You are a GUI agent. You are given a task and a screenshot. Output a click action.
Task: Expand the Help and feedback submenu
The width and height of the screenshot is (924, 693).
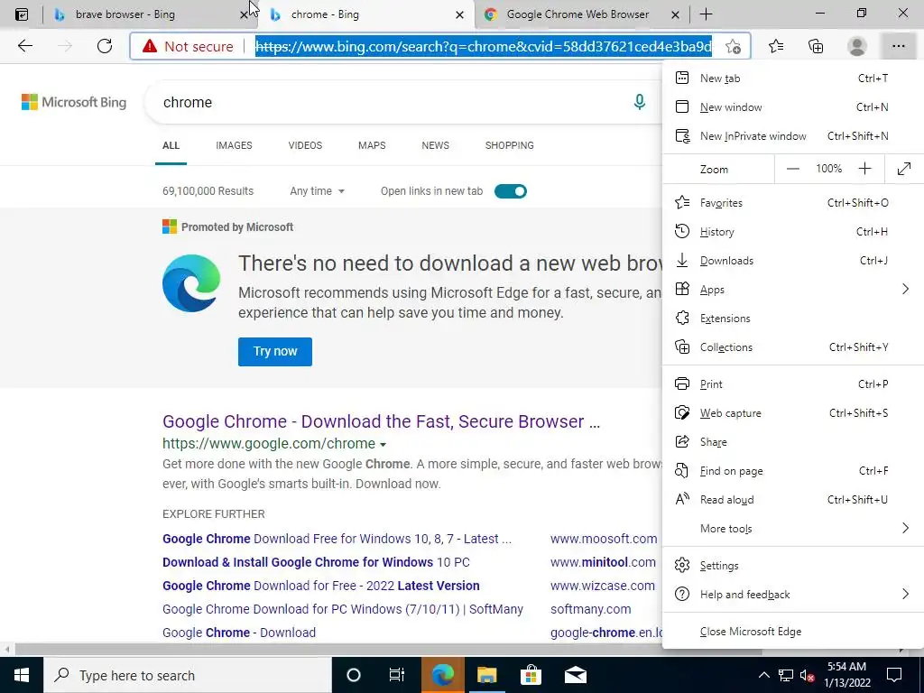click(905, 594)
